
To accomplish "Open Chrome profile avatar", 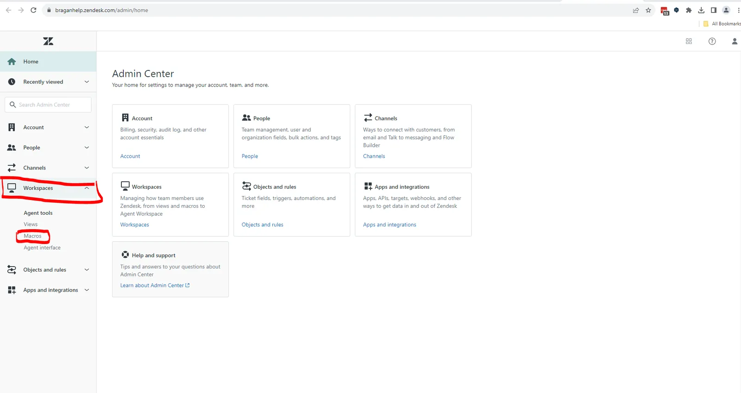I will pyautogui.click(x=726, y=10).
